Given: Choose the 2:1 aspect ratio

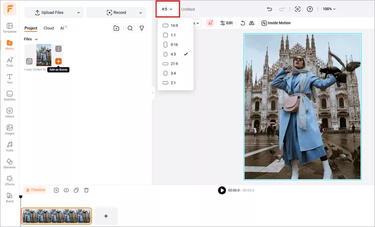Looking at the screenshot, I should [x=176, y=83].
